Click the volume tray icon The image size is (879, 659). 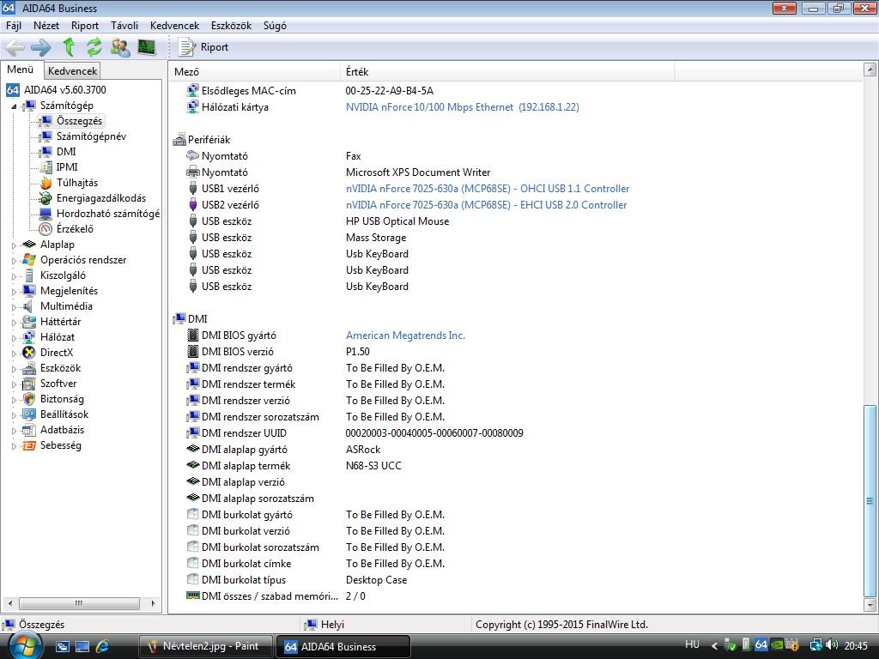click(832, 645)
